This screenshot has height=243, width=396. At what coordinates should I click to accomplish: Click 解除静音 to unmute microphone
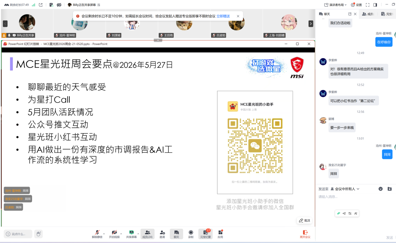97,234
